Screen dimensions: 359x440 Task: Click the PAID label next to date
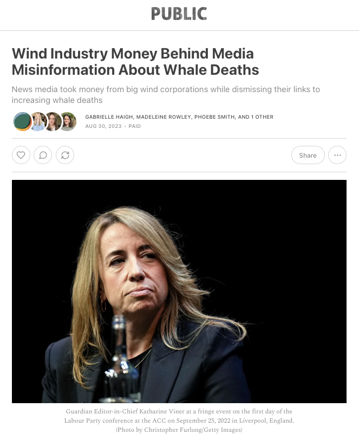(x=135, y=126)
